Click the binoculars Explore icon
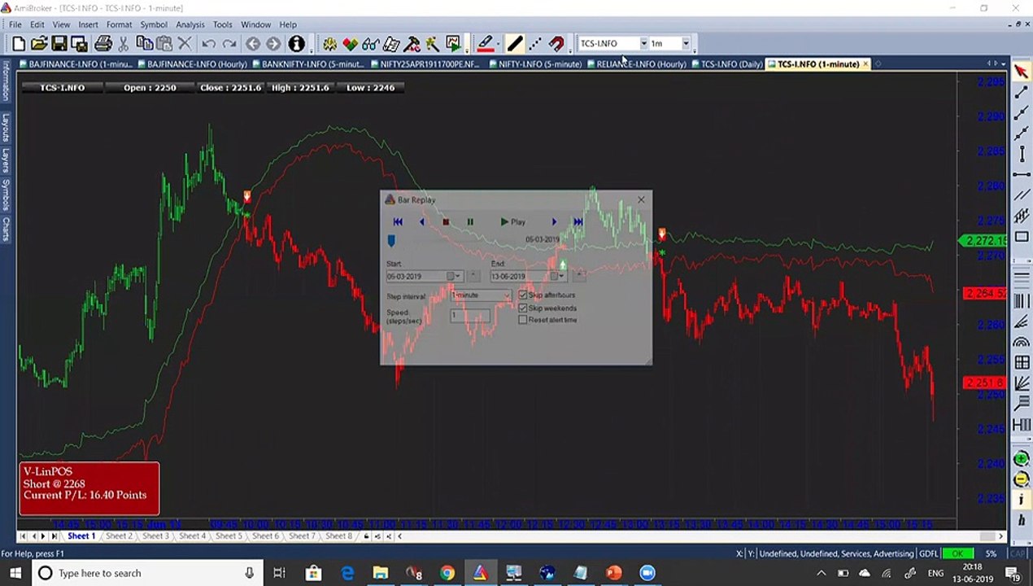The image size is (1033, 586). pyautogui.click(x=371, y=43)
